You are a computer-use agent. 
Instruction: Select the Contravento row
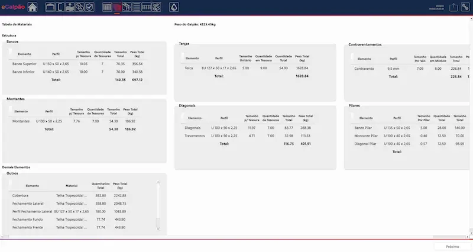point(410,69)
